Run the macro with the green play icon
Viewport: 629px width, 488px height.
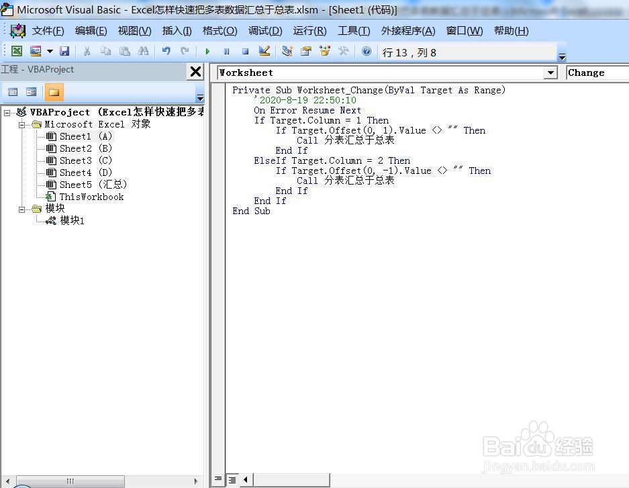(207, 51)
